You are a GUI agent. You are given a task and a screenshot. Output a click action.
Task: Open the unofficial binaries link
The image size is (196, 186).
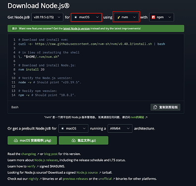pyautogui.click(x=105, y=179)
